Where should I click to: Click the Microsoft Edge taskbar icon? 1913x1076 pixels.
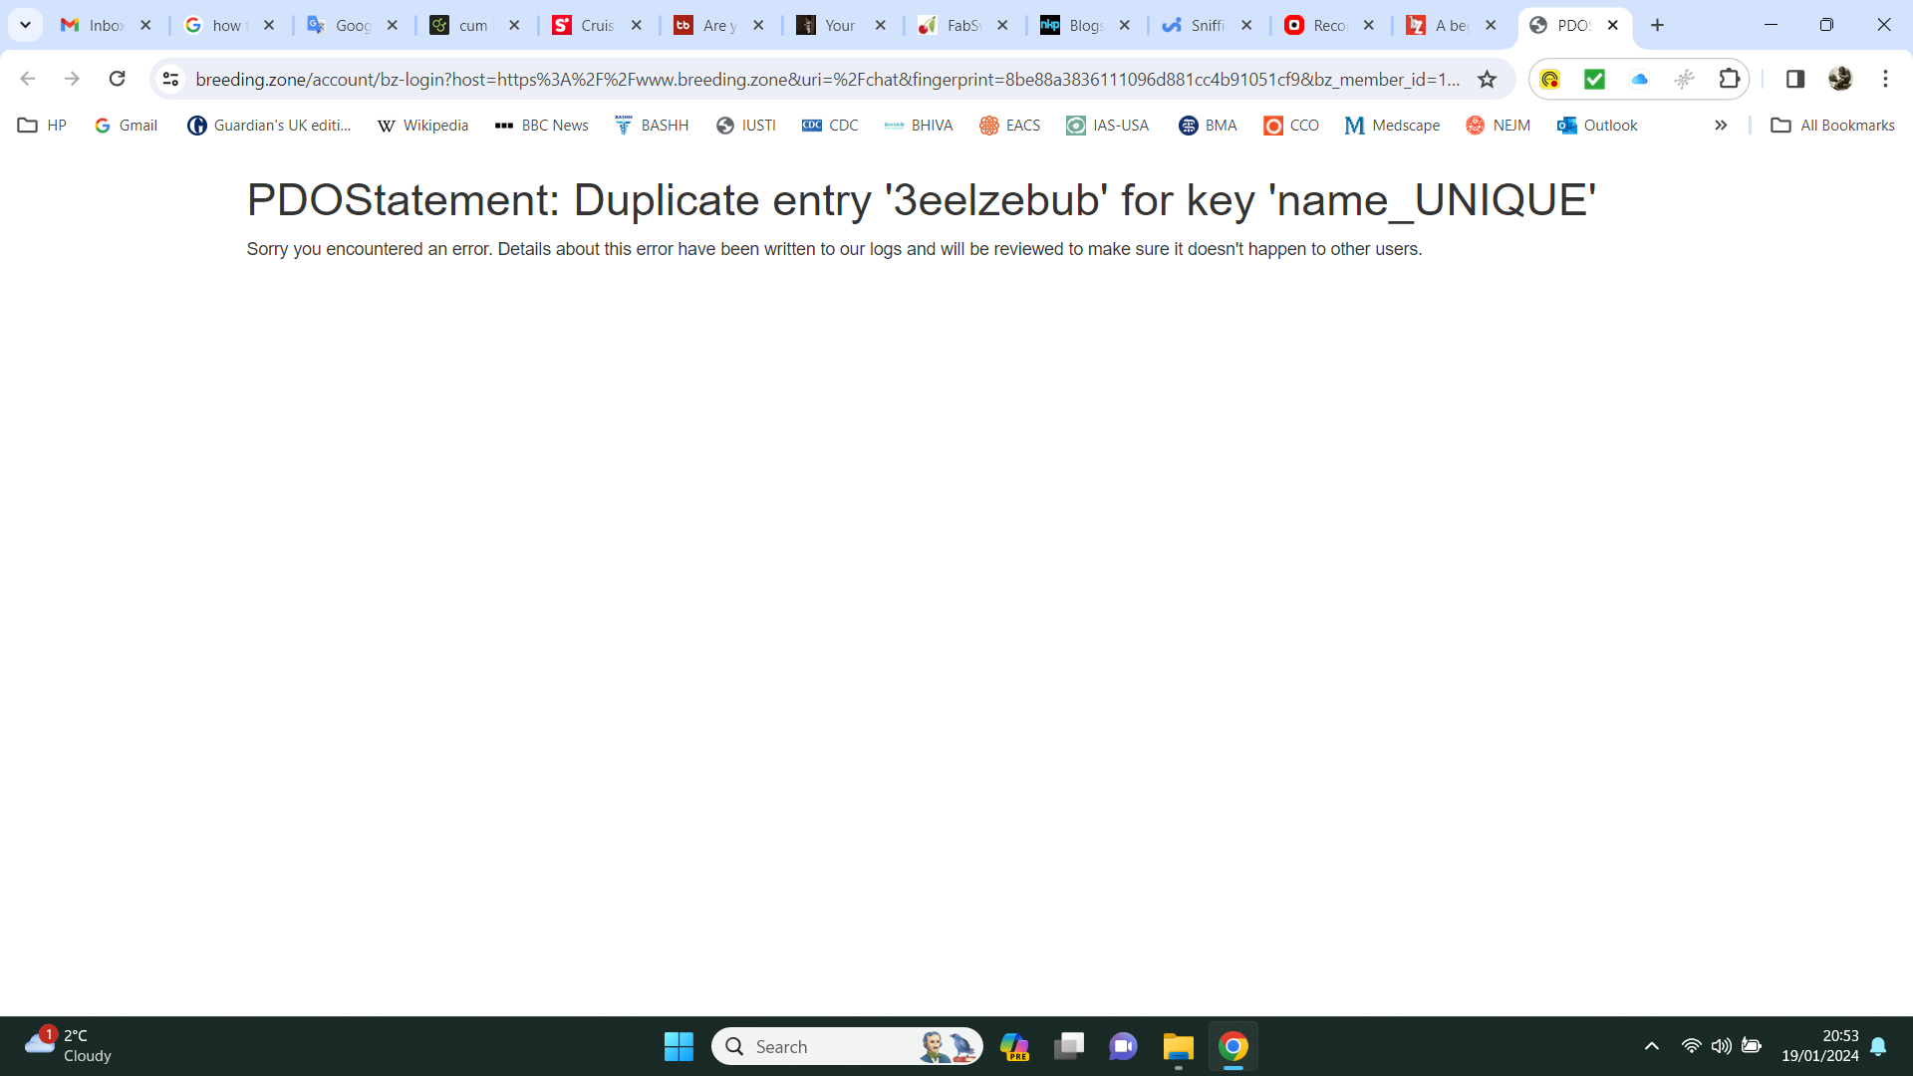(x=1015, y=1046)
